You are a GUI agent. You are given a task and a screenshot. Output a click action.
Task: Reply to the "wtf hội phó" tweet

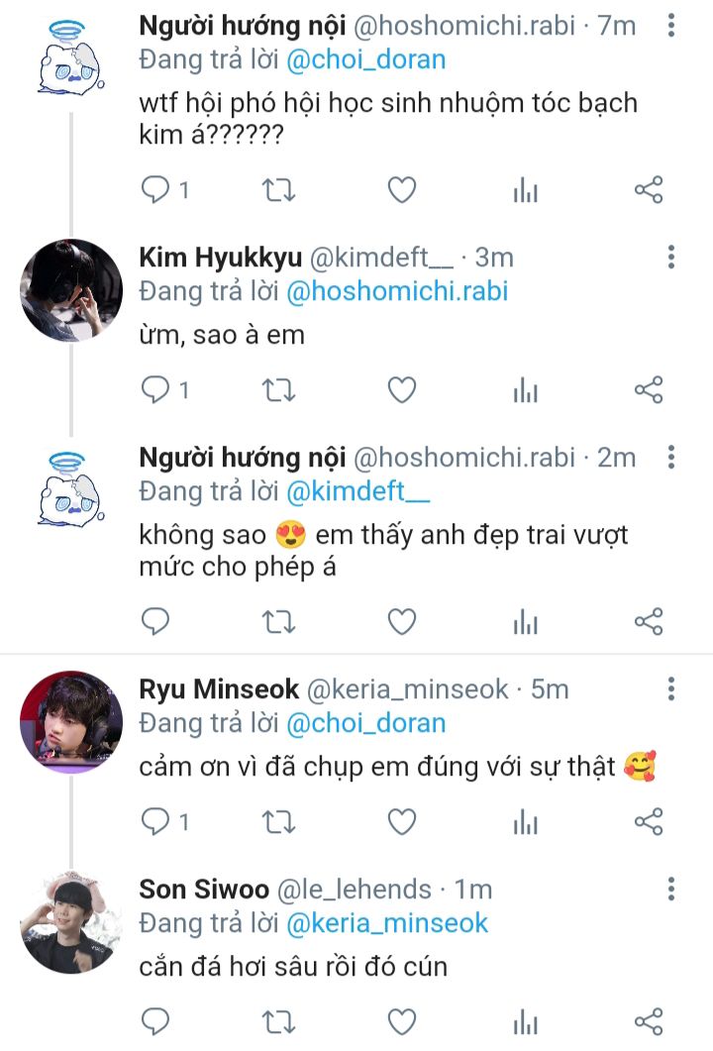click(x=156, y=190)
